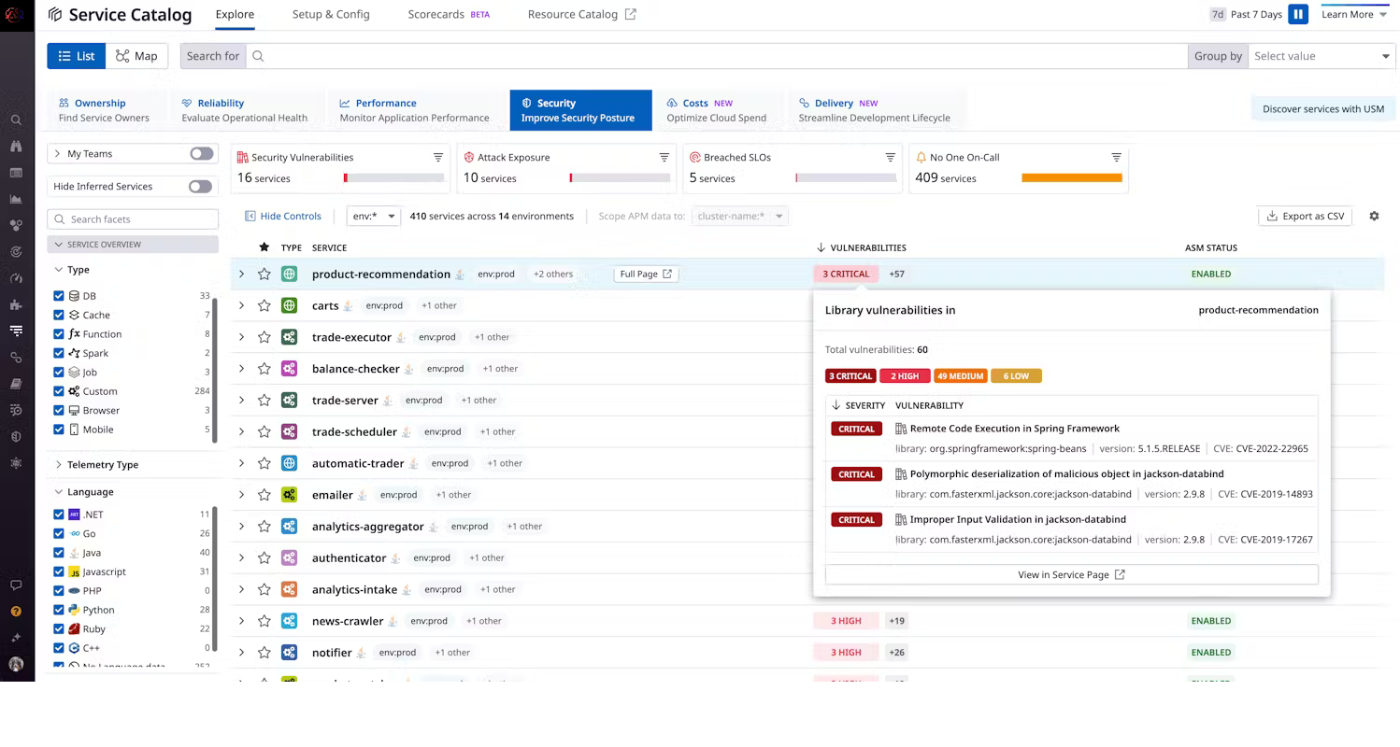The width and height of the screenshot is (1400, 747).
Task: Click filter icon on No One On-Call card
Action: pos(1116,157)
